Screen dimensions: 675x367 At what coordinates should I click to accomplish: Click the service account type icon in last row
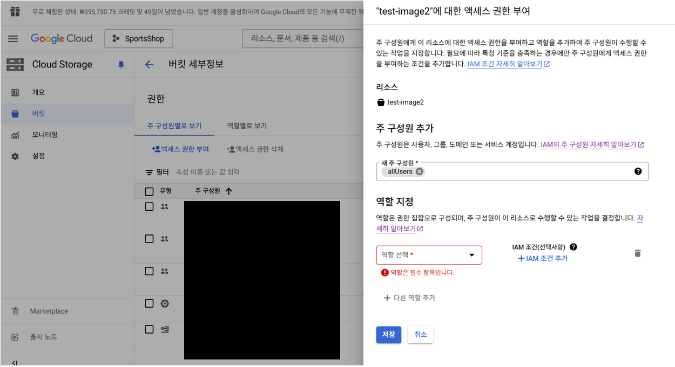coord(165,329)
